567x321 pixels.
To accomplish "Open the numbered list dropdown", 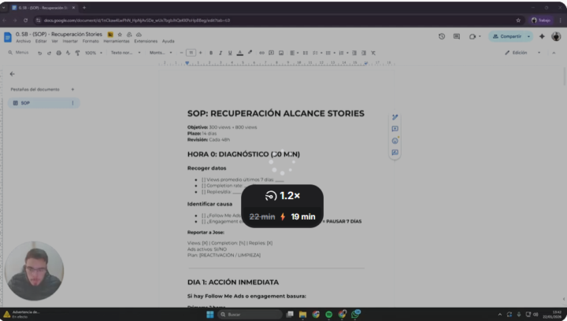I will click(343, 53).
